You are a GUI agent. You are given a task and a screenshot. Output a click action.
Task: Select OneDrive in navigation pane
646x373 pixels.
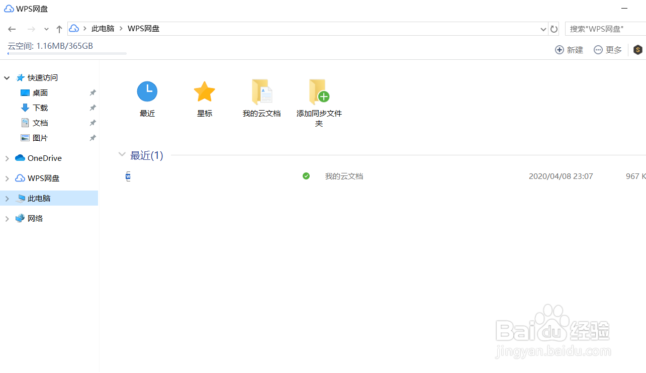(45, 158)
